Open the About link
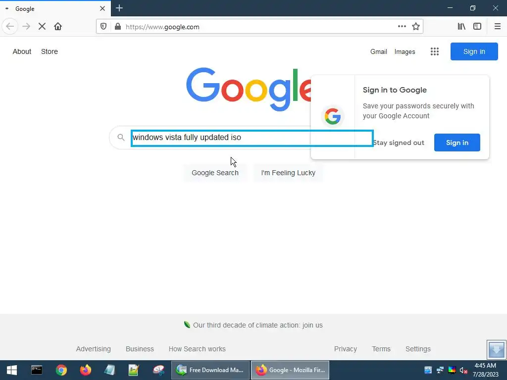This screenshot has height=380, width=507. coord(22,51)
